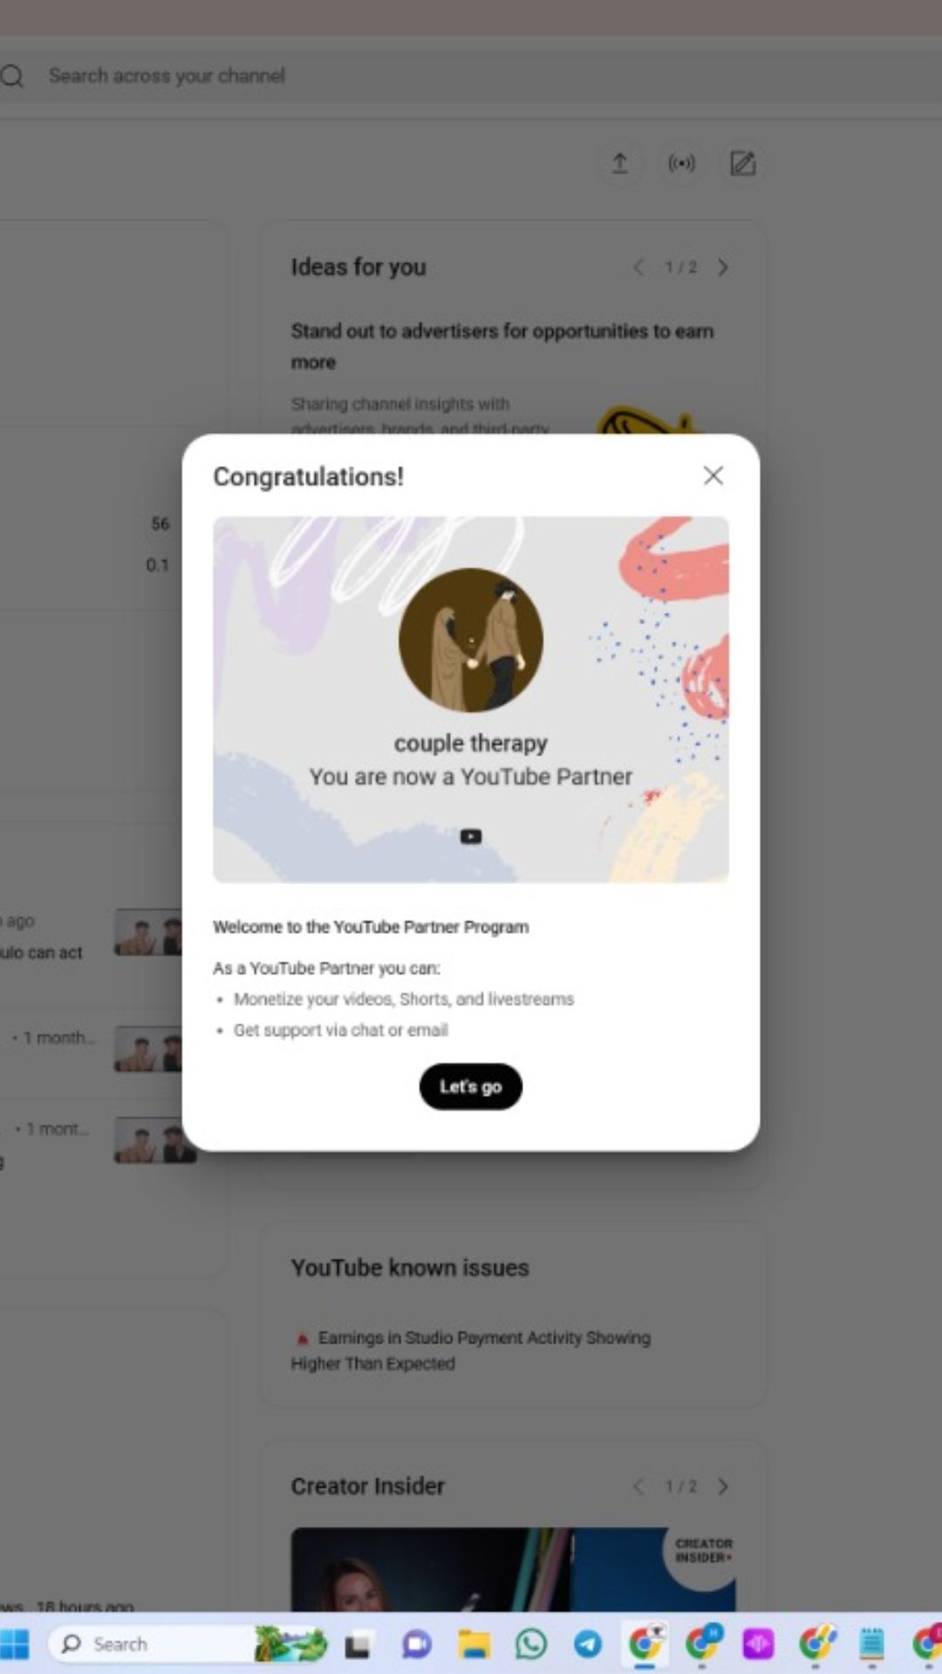
Task: Show previous Ideas for you card
Action: click(638, 267)
